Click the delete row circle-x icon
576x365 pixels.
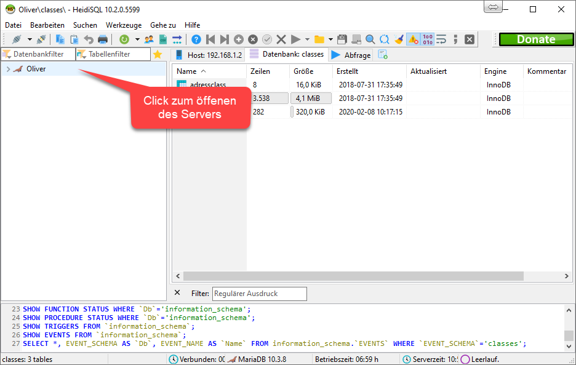(x=253, y=39)
